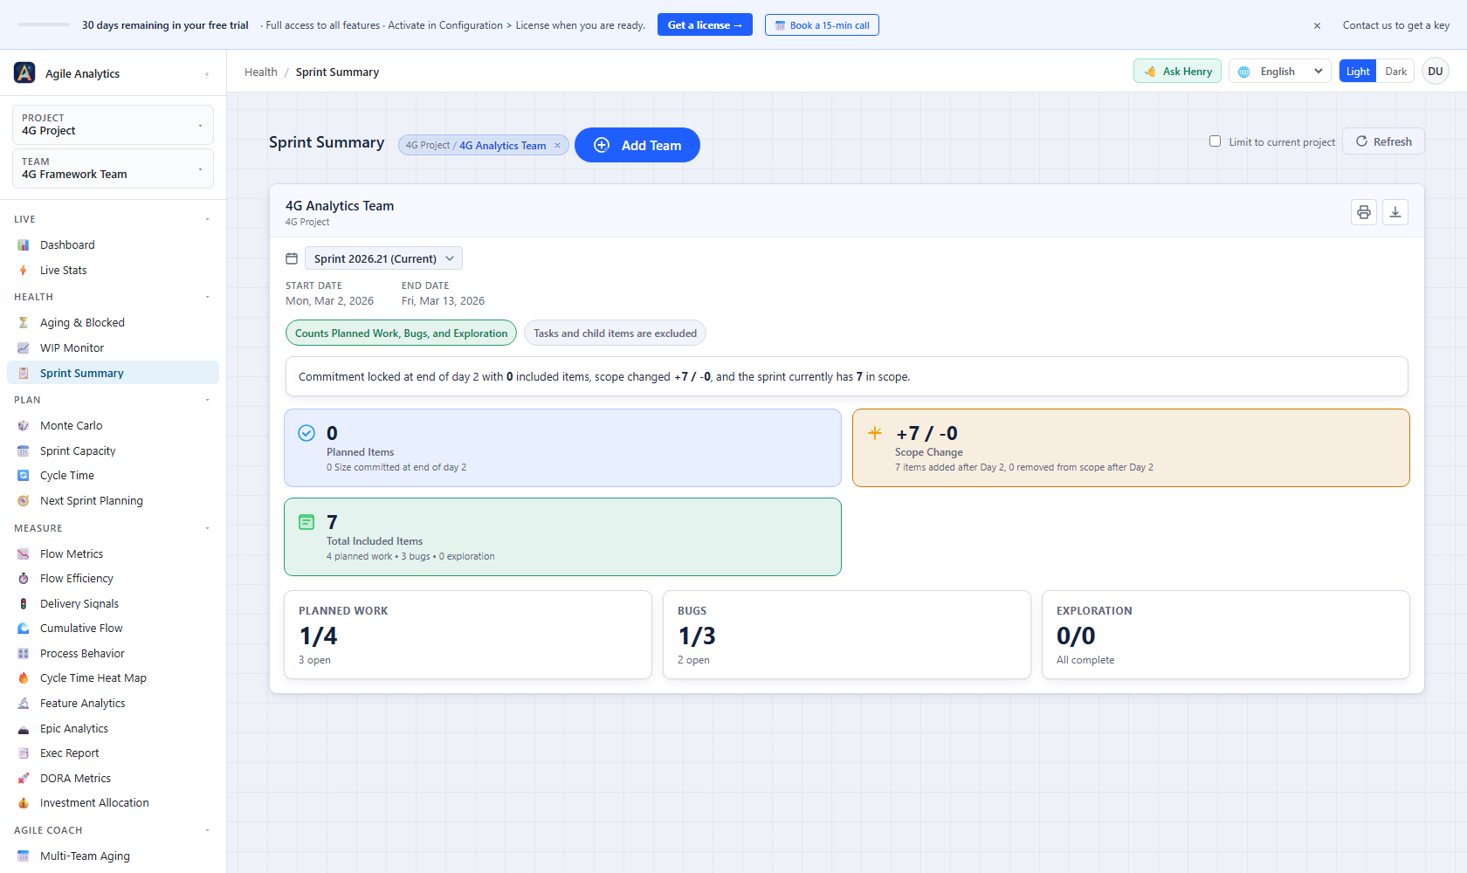The image size is (1467, 873).
Task: Download the sprint summary report
Action: 1395,212
